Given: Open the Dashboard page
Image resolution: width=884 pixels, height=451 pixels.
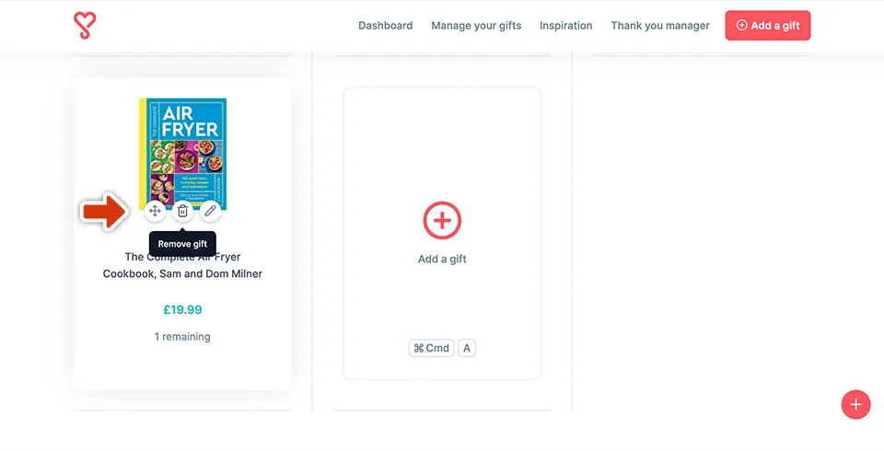Looking at the screenshot, I should click(x=385, y=26).
